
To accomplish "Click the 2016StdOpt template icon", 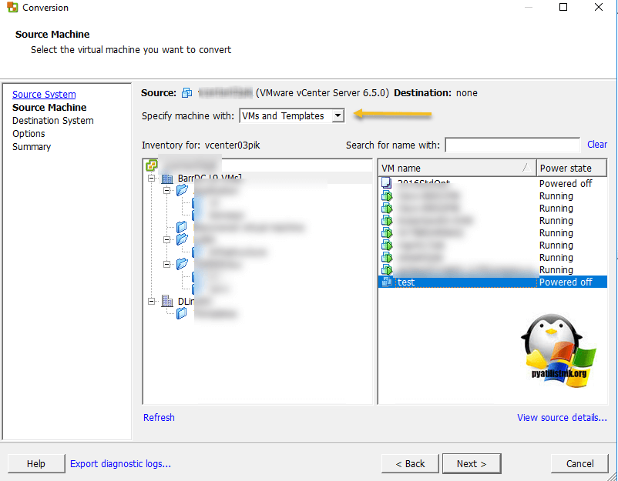I will point(387,184).
